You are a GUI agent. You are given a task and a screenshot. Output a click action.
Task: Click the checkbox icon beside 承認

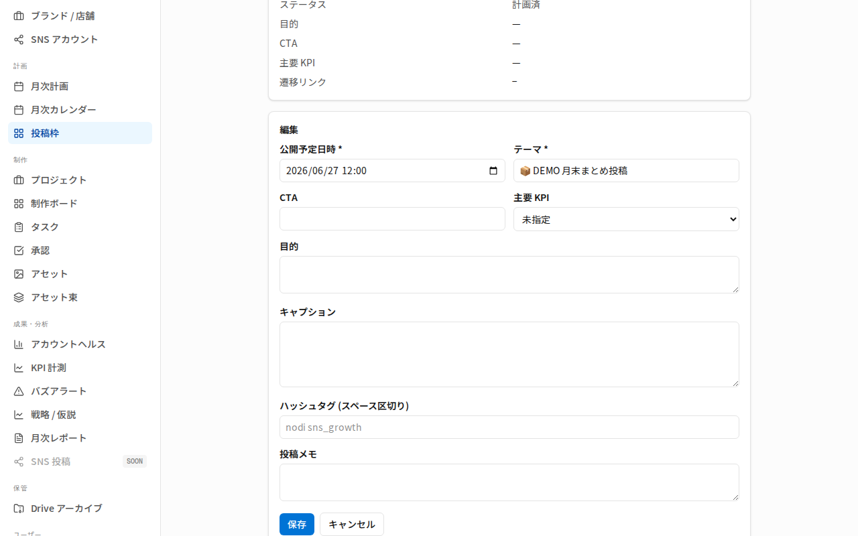pos(19,251)
